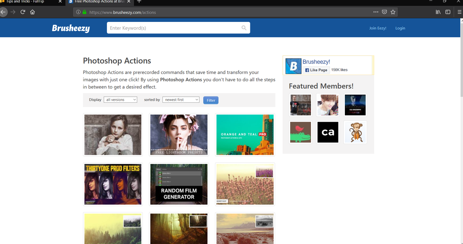
Task: Close the Tips and Tricks tab
Action: coord(60,2)
